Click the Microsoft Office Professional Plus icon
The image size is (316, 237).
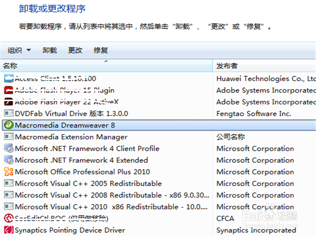coord(8,172)
